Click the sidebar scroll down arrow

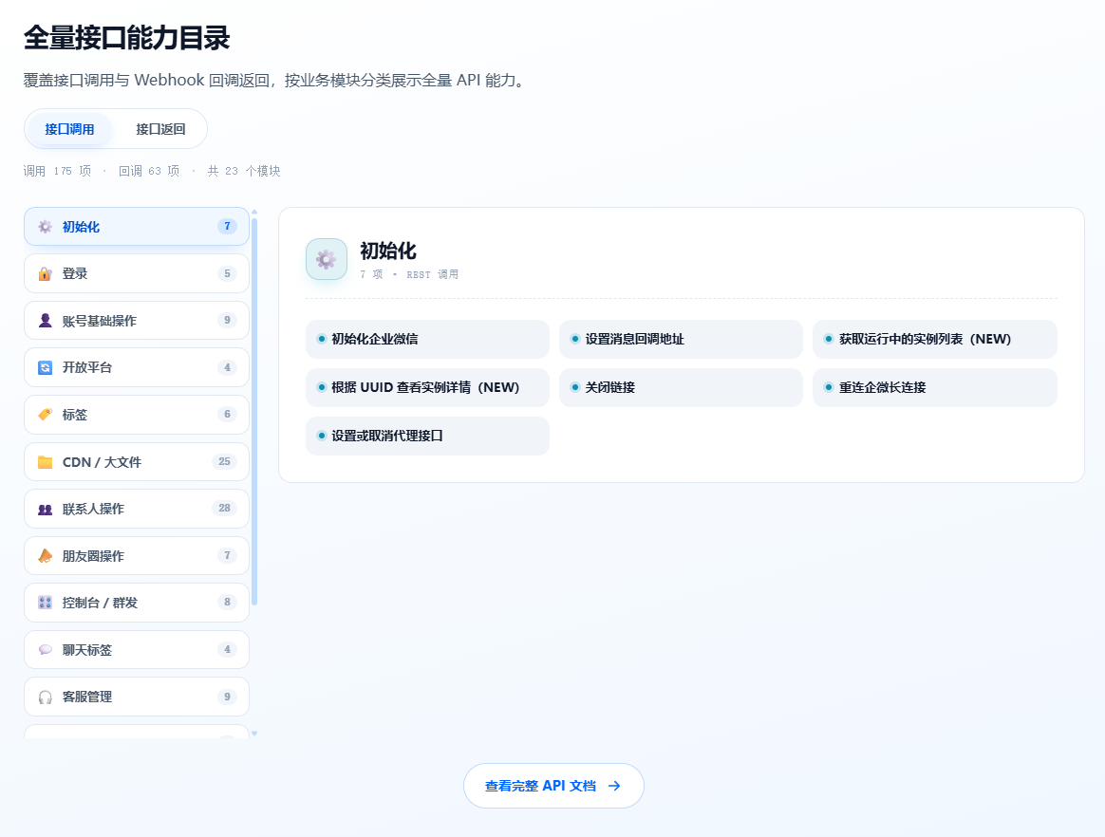(x=254, y=734)
